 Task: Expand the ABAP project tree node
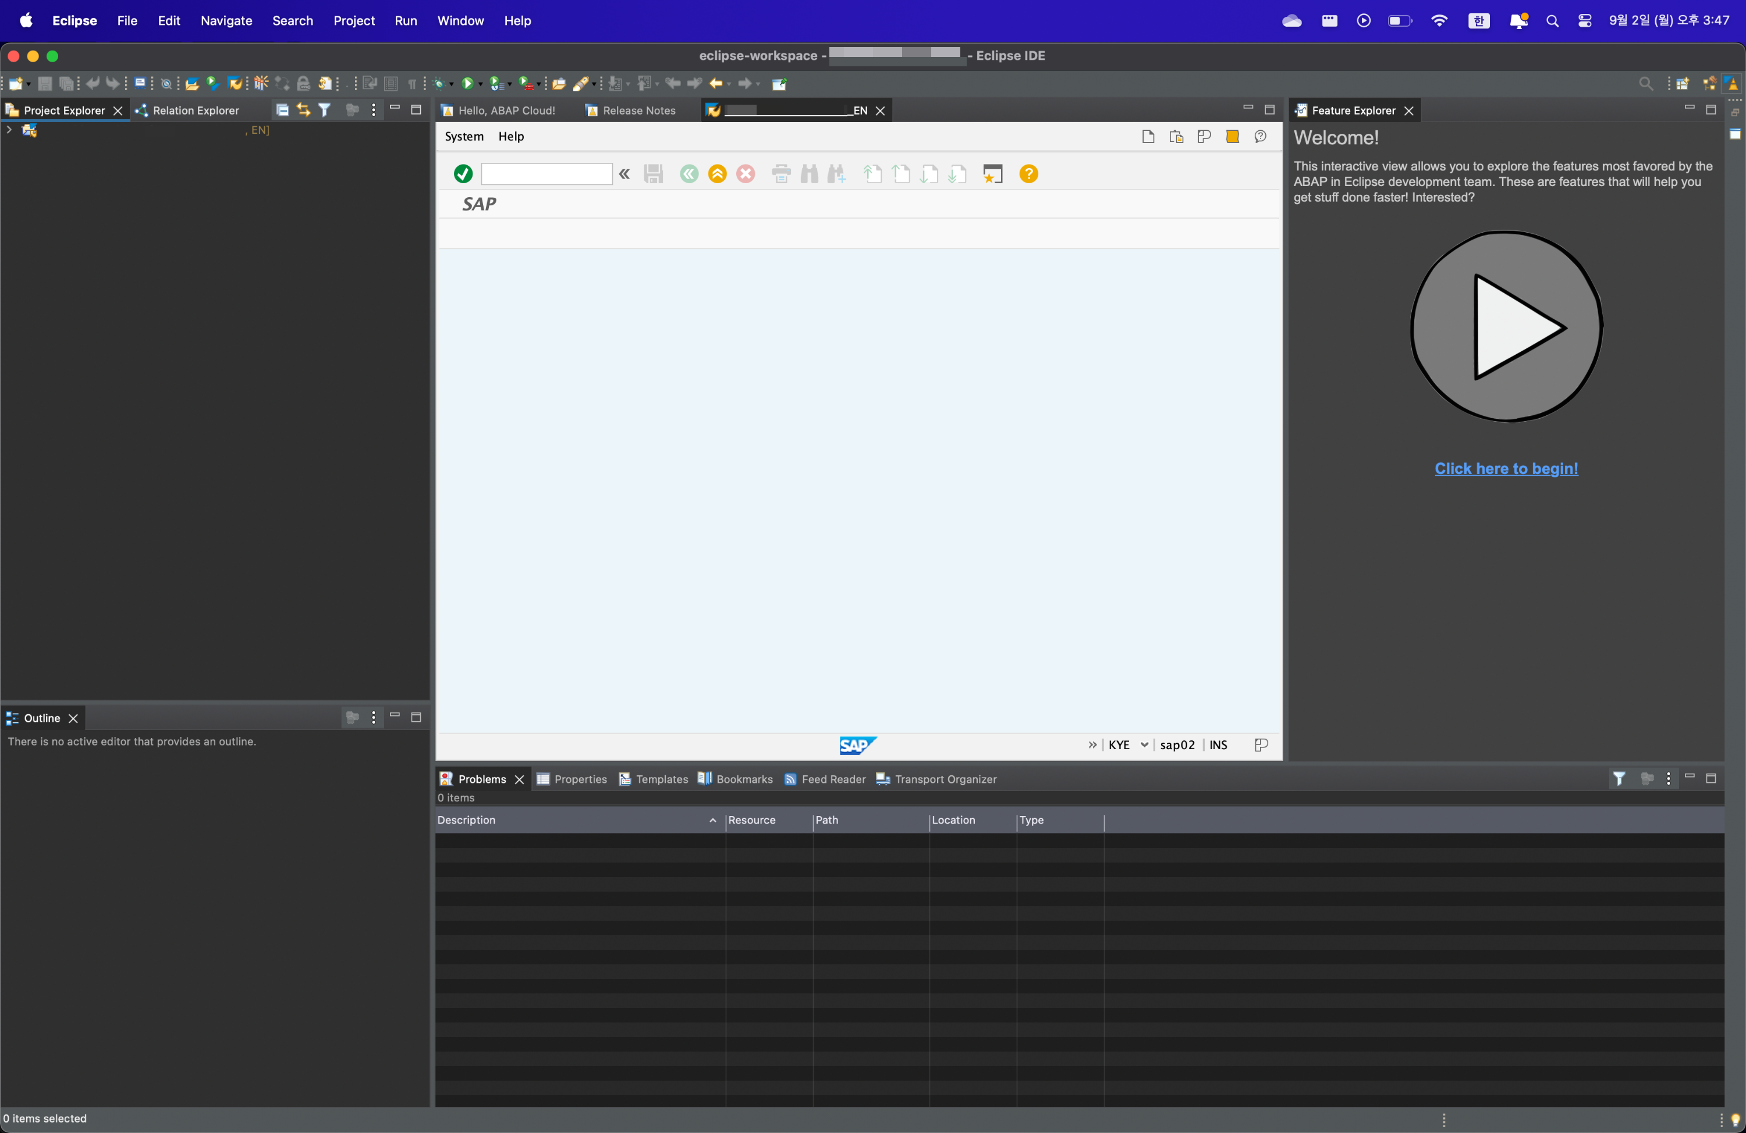point(9,130)
